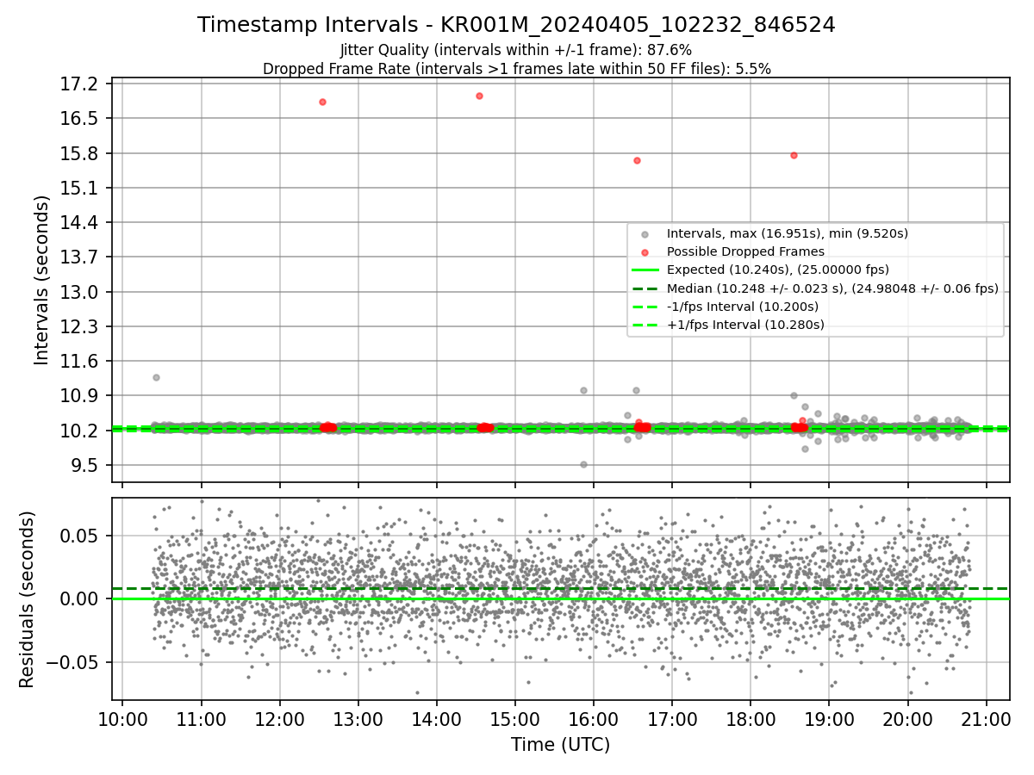Image resolution: width=1034 pixels, height=775 pixels.
Task: Click the x-axis tick label '21:00'
Action: point(986,719)
